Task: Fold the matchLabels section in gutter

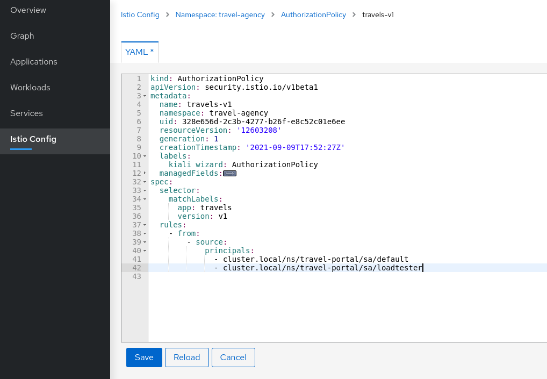Action: pyautogui.click(x=145, y=199)
